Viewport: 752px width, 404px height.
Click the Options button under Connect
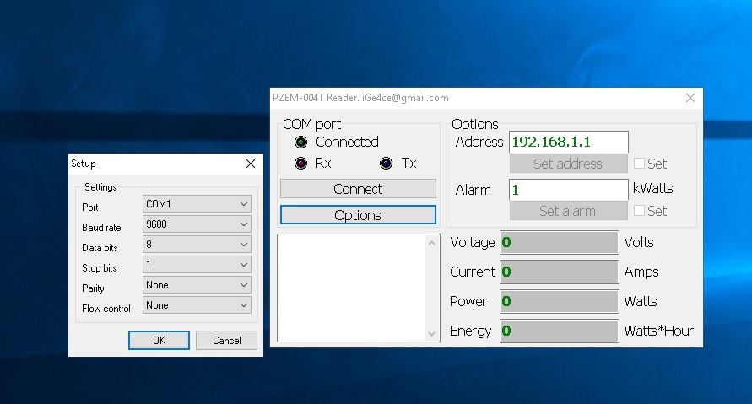[x=358, y=215]
